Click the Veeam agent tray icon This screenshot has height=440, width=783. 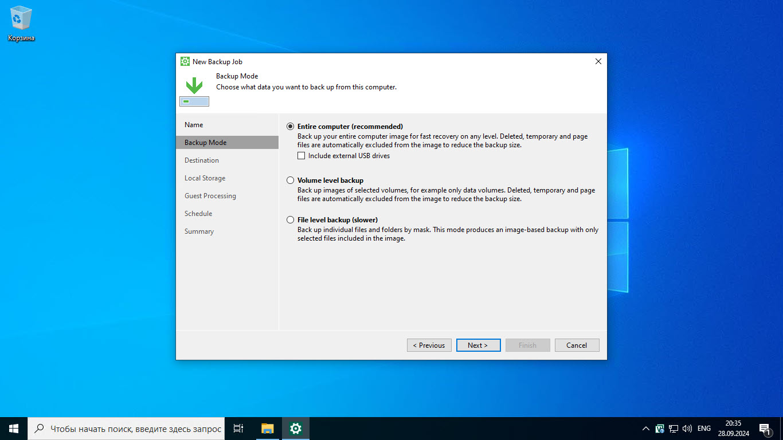[x=660, y=429]
